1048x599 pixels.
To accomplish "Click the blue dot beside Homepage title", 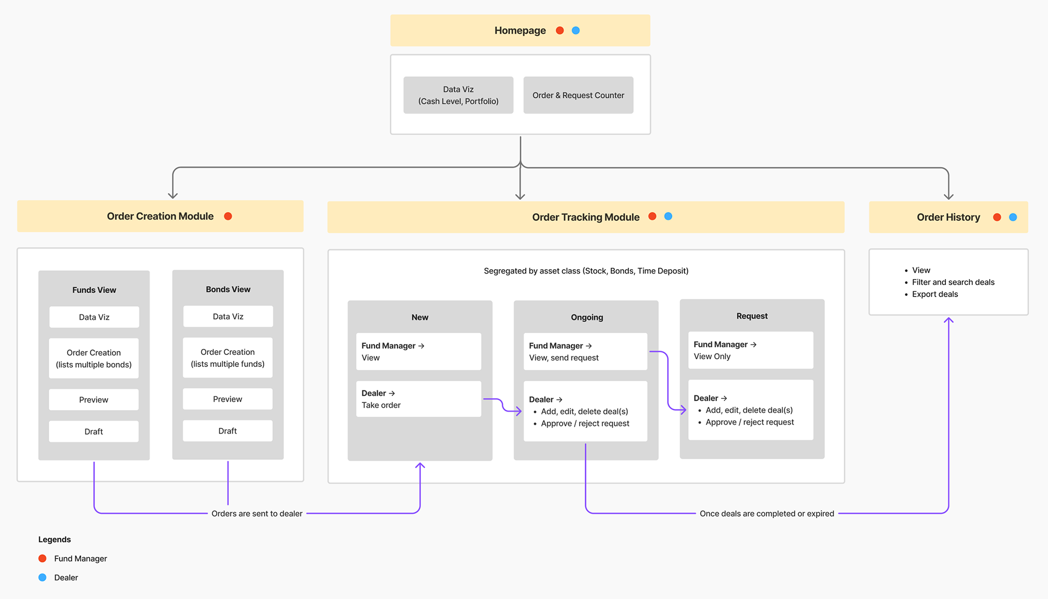I will tap(575, 31).
